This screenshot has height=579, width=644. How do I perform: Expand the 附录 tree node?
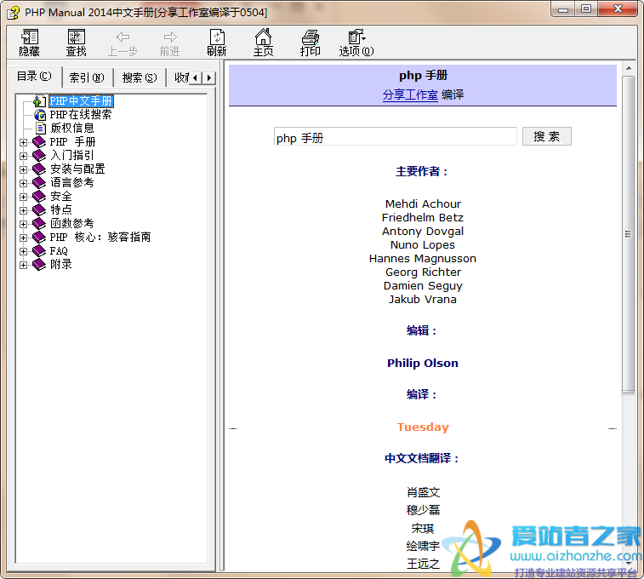tap(24, 265)
